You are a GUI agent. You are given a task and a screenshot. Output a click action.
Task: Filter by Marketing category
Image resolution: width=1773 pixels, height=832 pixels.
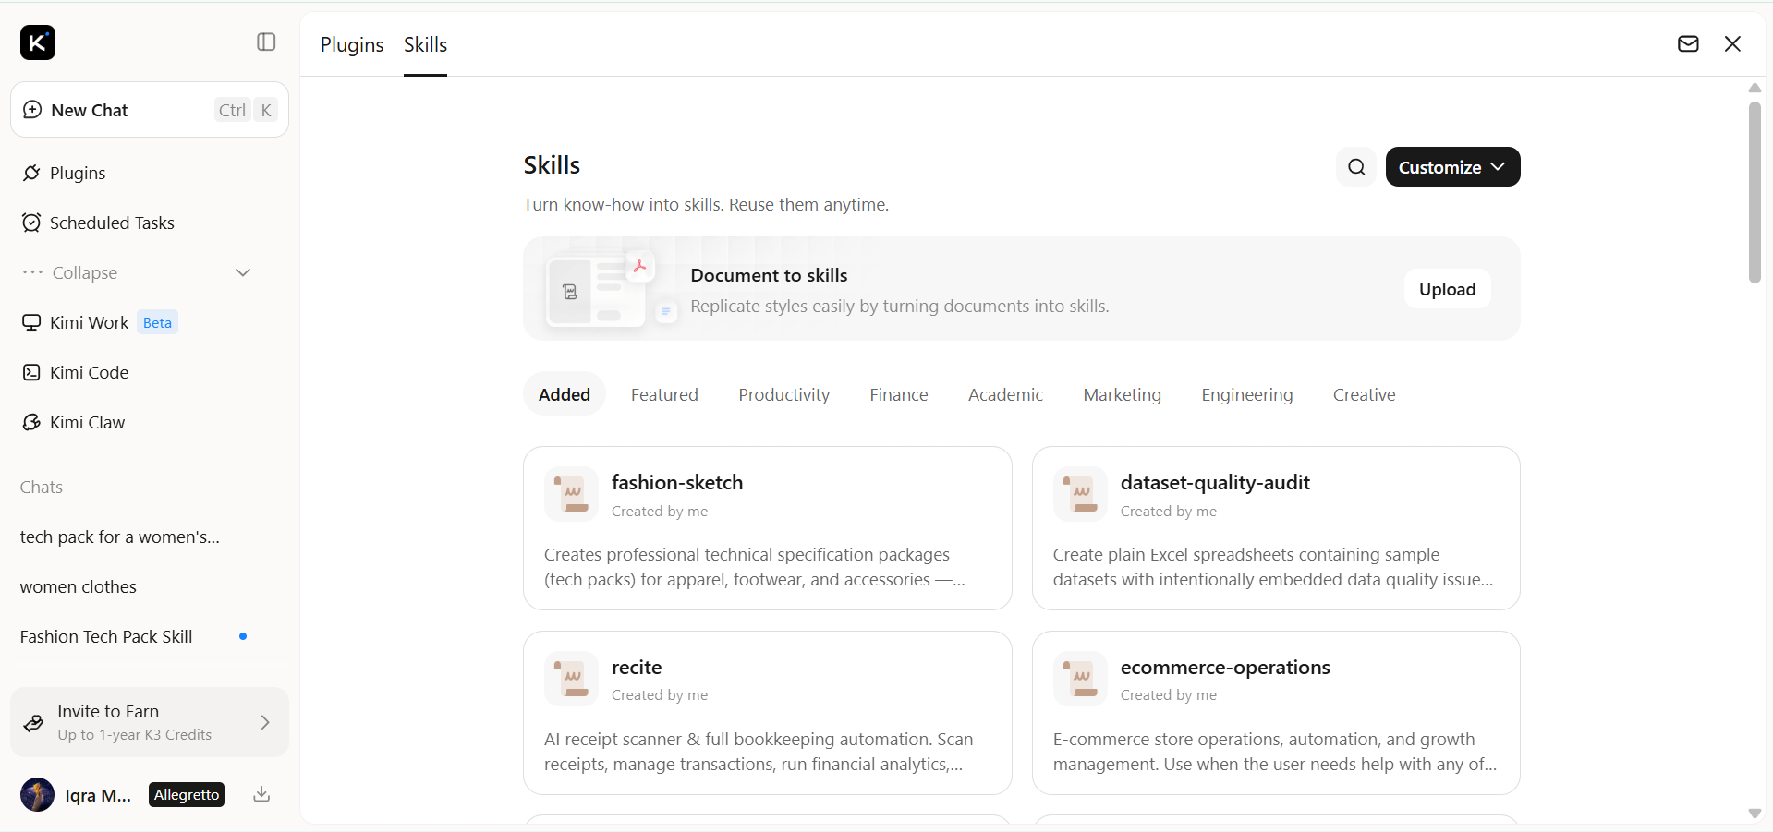tap(1123, 394)
